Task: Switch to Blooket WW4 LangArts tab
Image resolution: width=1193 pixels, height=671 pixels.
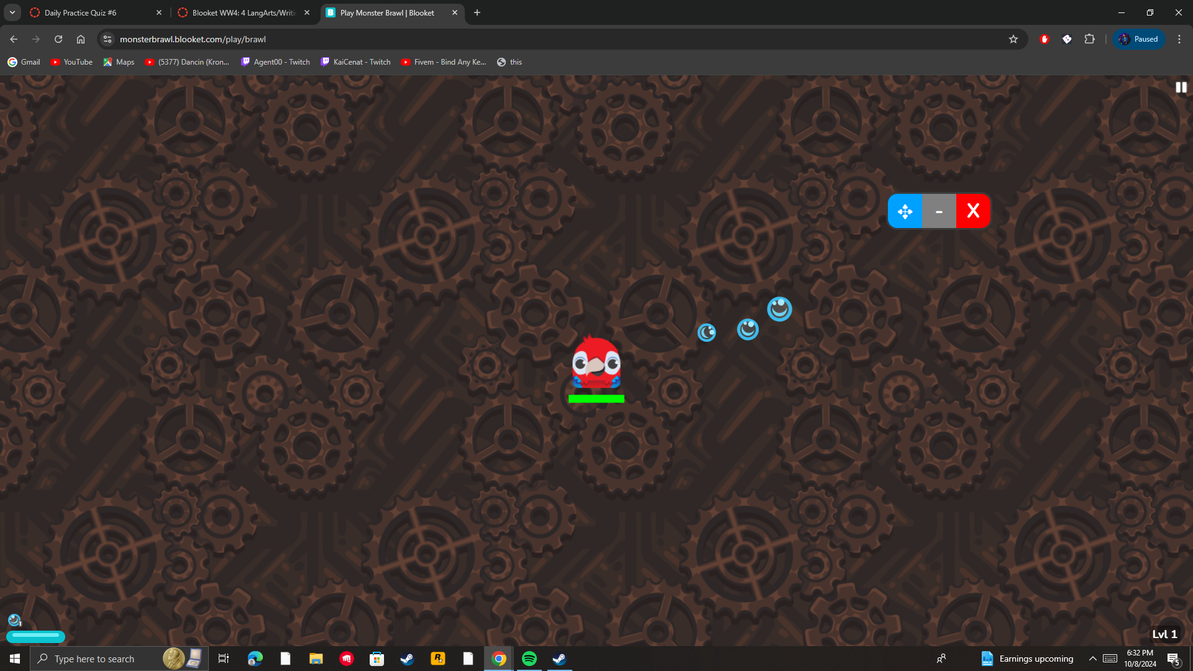Action: point(244,12)
